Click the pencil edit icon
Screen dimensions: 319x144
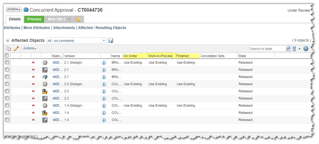click(x=16, y=49)
